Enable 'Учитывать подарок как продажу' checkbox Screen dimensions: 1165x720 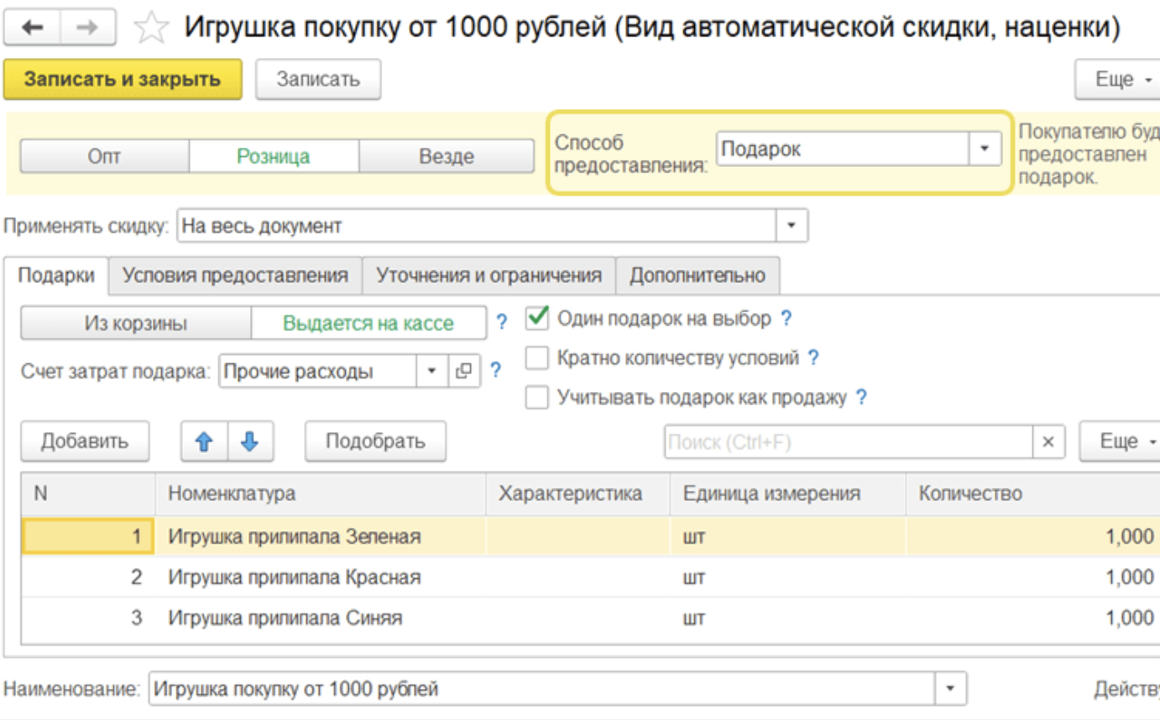click(537, 398)
